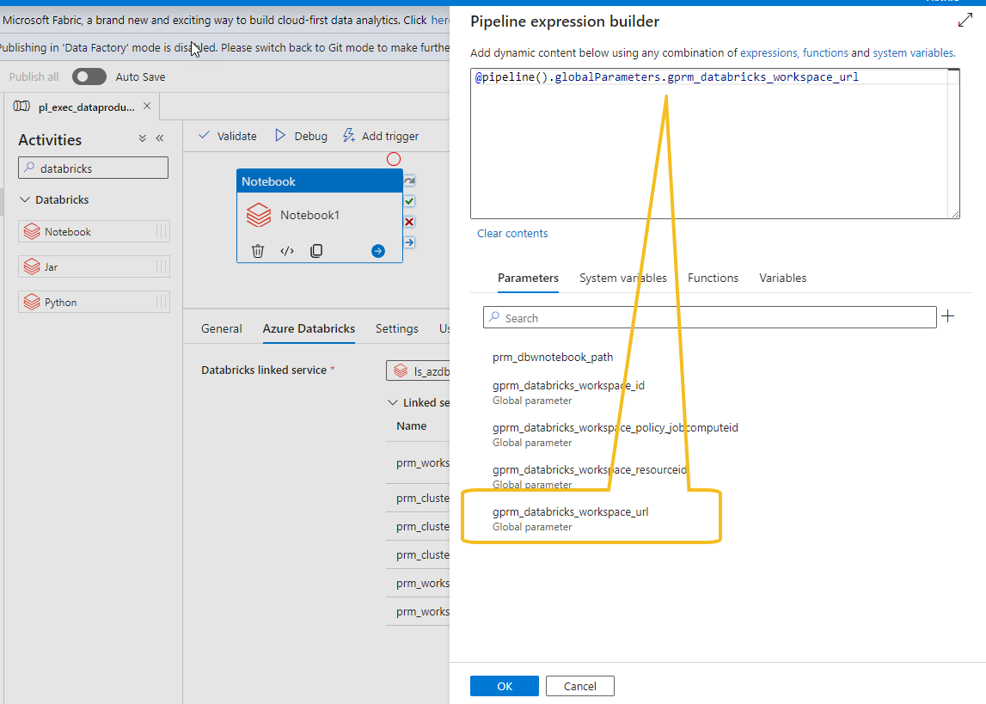Add a new parameter with plus icon
Screen dimensions: 986x704
pos(948,316)
